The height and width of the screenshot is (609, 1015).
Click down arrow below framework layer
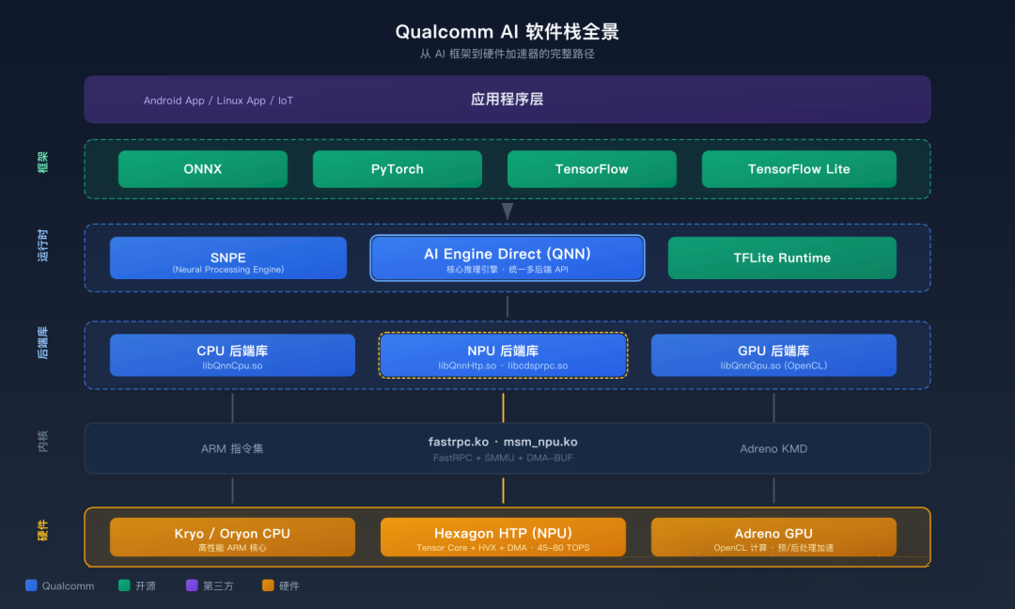pos(507,211)
